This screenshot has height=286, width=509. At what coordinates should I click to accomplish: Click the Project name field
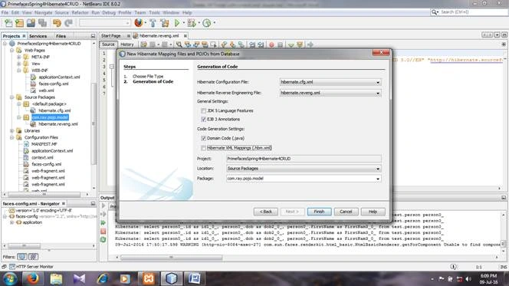pos(304,159)
